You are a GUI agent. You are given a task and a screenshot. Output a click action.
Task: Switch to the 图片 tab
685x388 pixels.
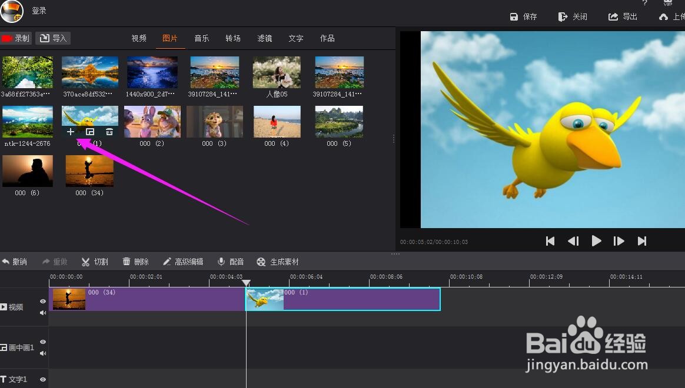click(170, 38)
